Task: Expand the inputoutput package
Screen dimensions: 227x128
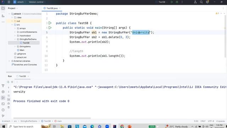Action: pyautogui.click(x=15, y=36)
